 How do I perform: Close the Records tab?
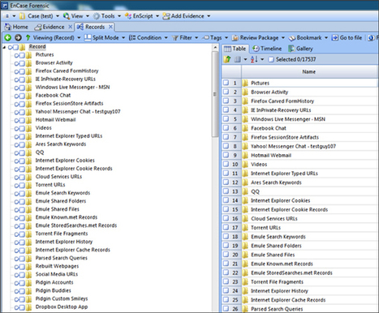(x=110, y=27)
